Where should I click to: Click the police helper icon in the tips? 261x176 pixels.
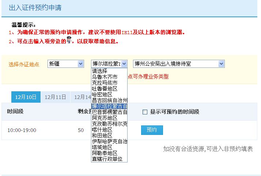pos(68,40)
